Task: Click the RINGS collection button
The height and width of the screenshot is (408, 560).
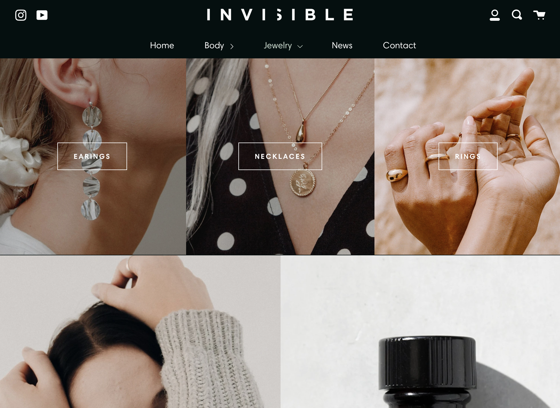Action: (468, 156)
